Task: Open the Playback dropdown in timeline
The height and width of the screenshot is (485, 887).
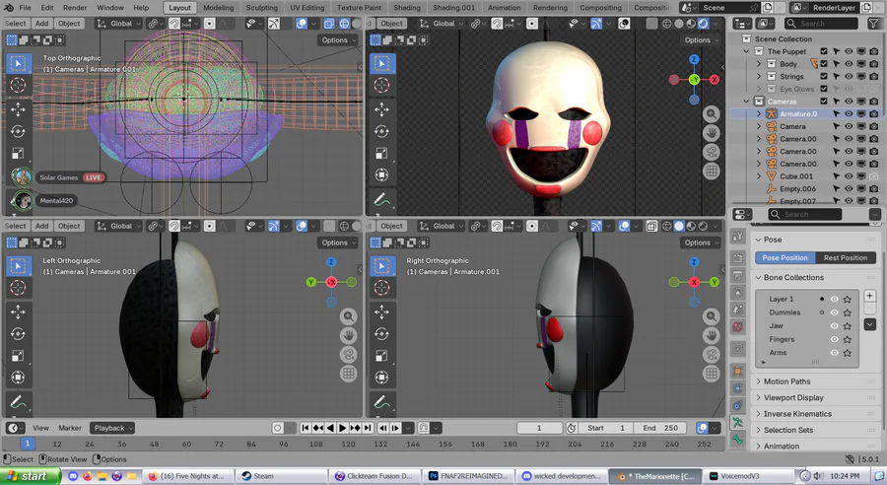Action: pyautogui.click(x=112, y=428)
